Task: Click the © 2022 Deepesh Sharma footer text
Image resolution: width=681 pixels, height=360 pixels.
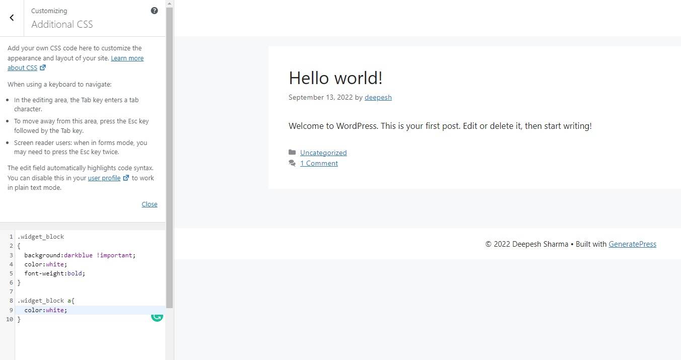Action: tap(526, 244)
